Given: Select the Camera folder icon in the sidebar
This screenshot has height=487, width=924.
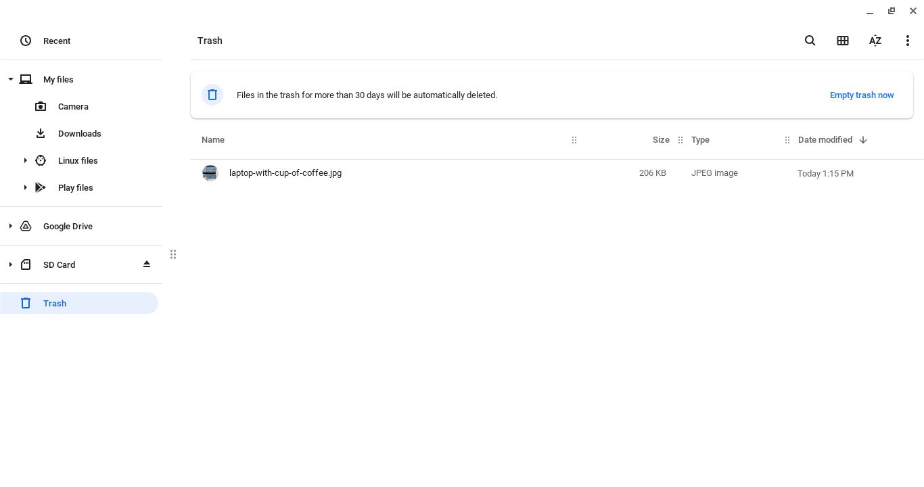Looking at the screenshot, I should pyautogui.click(x=41, y=106).
